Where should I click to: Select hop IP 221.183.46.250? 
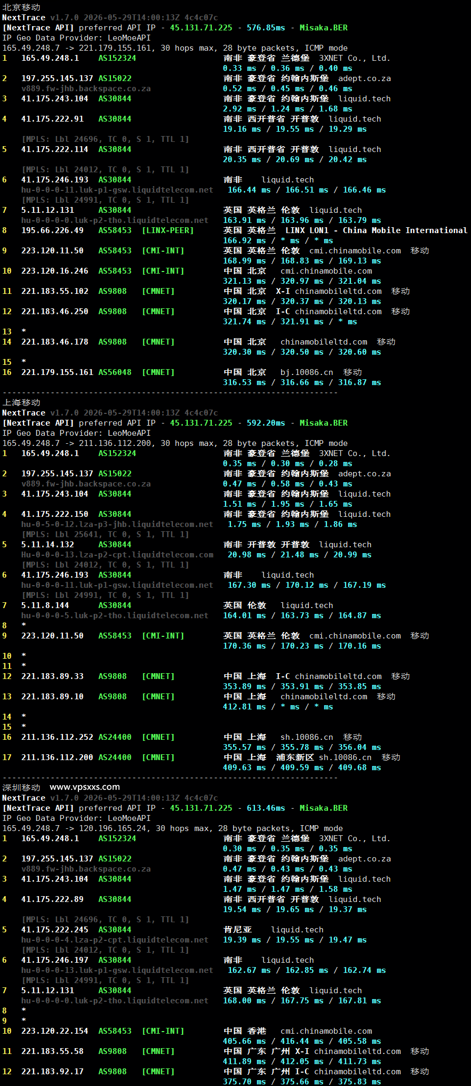click(55, 312)
